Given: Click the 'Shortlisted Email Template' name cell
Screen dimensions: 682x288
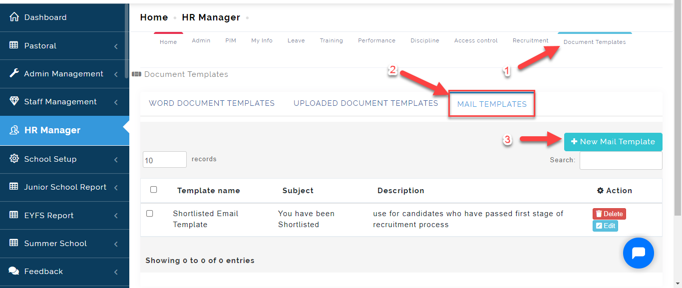Looking at the screenshot, I should pyautogui.click(x=206, y=219).
